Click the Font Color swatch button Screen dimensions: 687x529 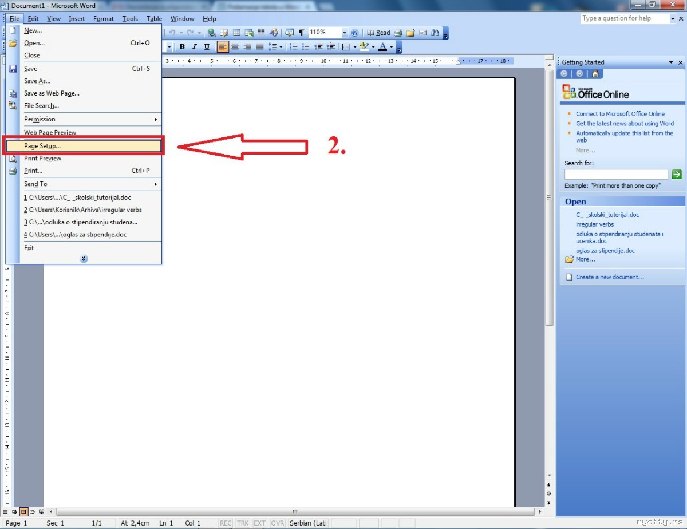point(383,47)
